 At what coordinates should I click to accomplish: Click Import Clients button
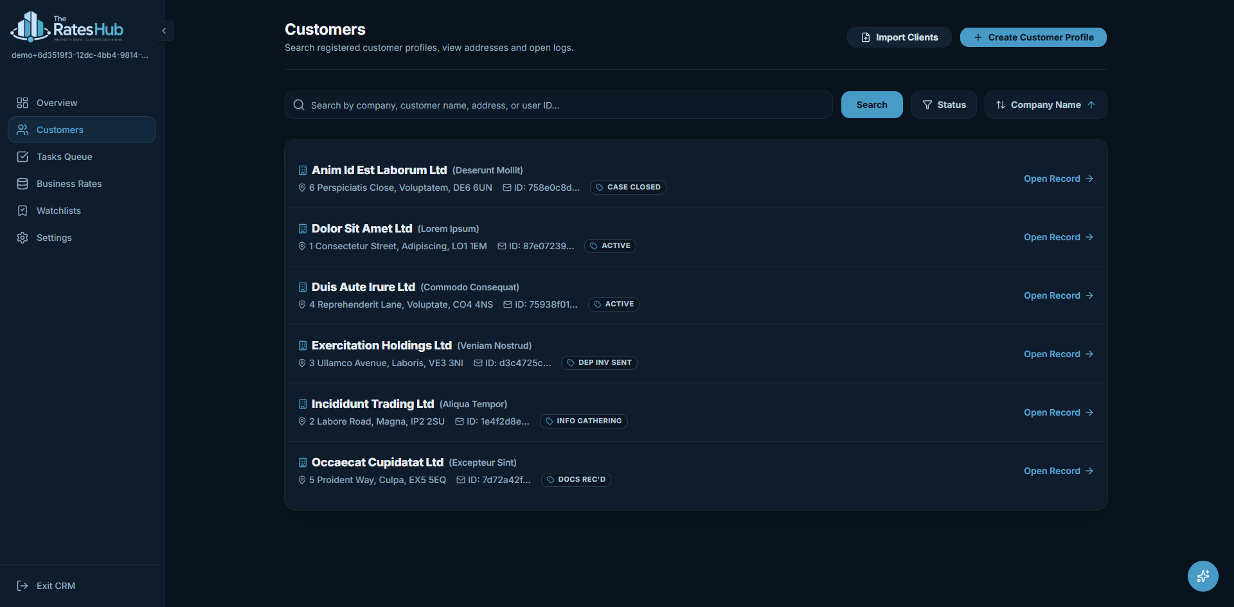tap(899, 37)
